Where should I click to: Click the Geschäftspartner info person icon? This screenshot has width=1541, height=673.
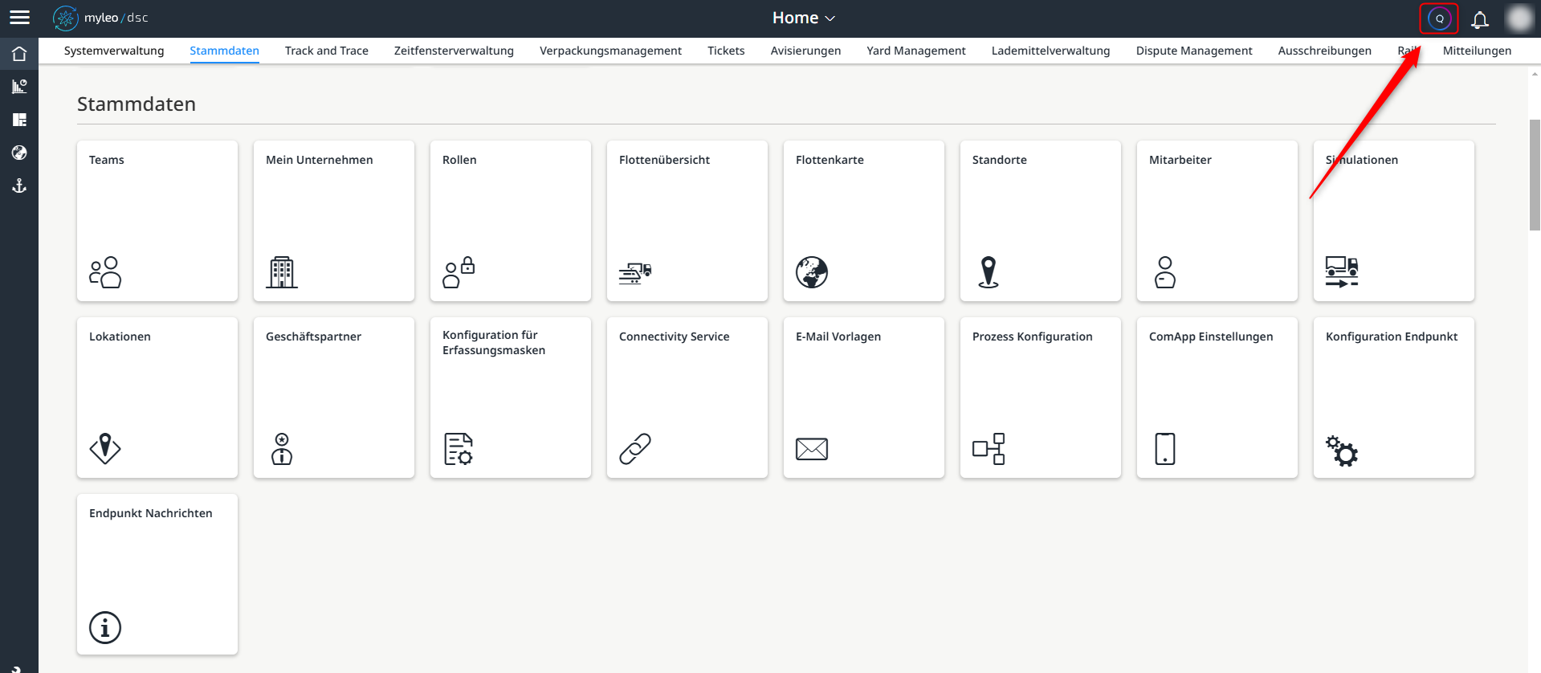(x=282, y=449)
